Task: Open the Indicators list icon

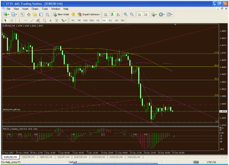Action: 153,14
